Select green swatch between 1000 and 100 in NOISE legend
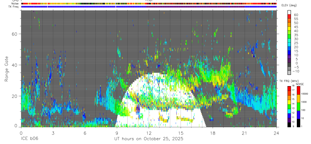The image size is (311, 144). (298, 106)
